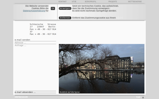The image size is (159, 99).
Task: Accept cookies with the OK button
Action: point(53,8)
